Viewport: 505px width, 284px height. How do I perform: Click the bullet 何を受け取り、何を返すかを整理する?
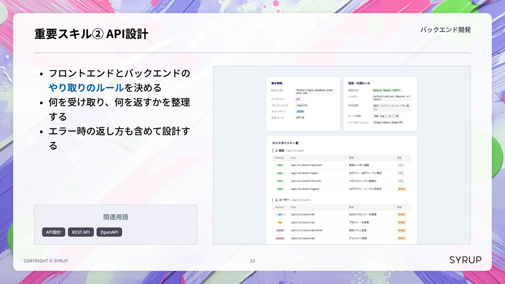119,109
